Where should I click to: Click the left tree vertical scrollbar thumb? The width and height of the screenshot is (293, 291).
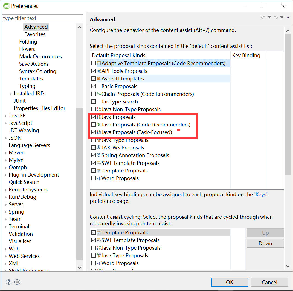click(80, 184)
